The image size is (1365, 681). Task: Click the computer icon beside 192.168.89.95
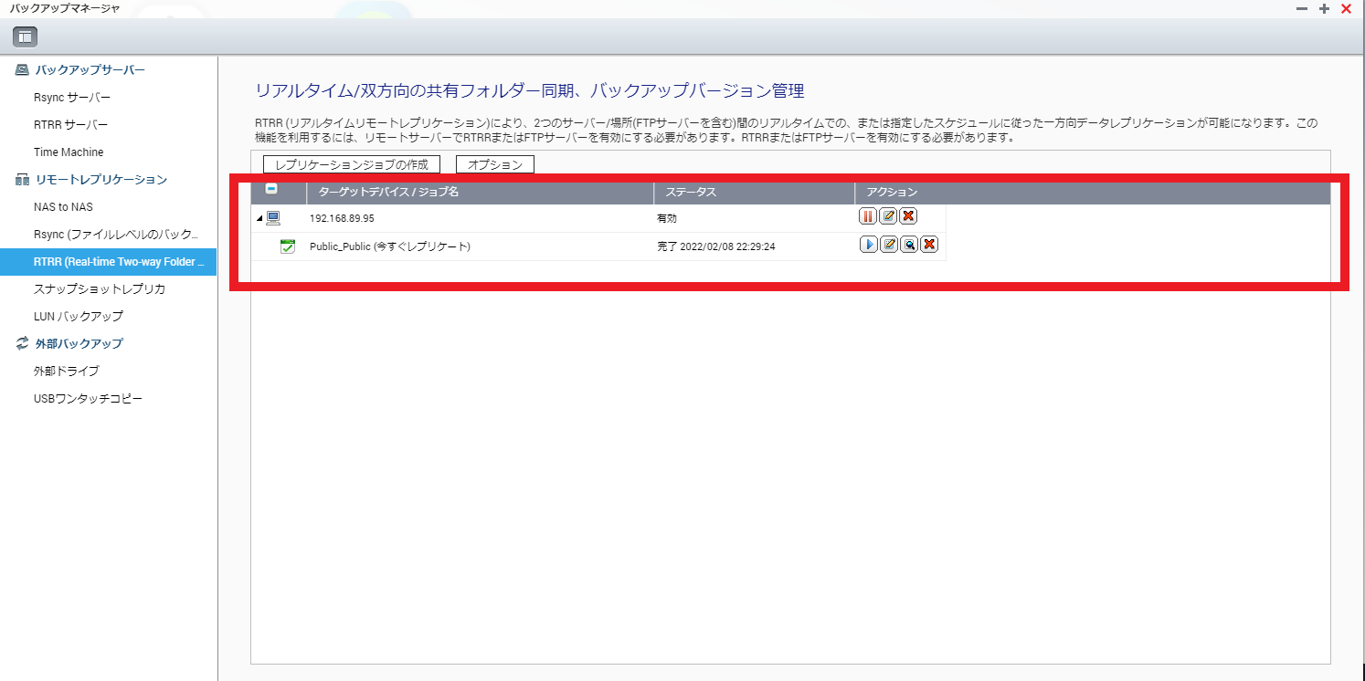point(273,218)
